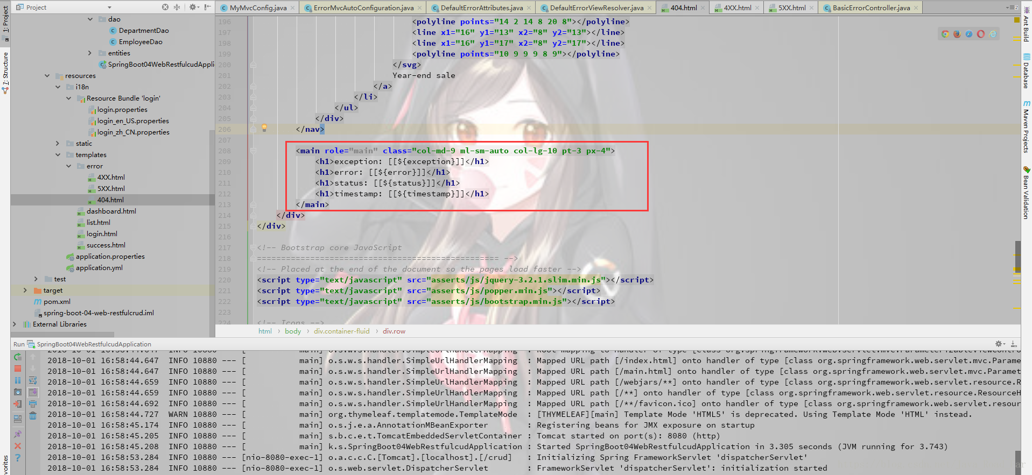Print the console output
Image resolution: width=1032 pixels, height=475 pixels.
[33, 404]
